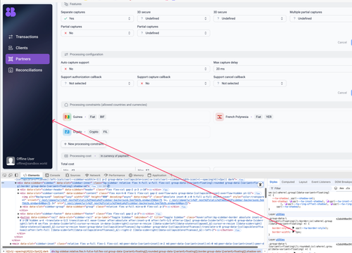
Task: Expand the sidebar-group div node
Action: (x=21, y=207)
